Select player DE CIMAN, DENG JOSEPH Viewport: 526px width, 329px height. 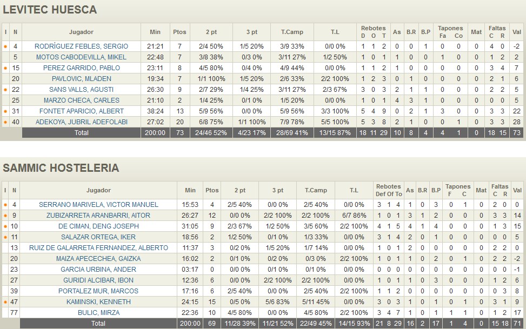(x=98, y=226)
